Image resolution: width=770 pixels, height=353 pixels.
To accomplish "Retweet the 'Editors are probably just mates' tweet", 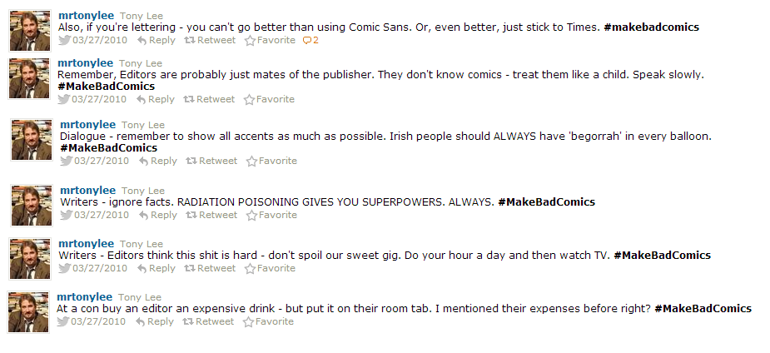I will (x=209, y=99).
